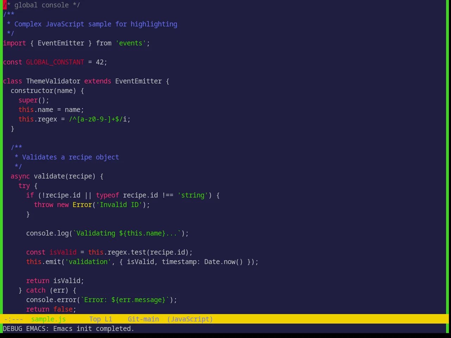The height and width of the screenshot is (338, 451).
Task: Click 'Validates a recipe object' comment
Action: (x=70, y=157)
